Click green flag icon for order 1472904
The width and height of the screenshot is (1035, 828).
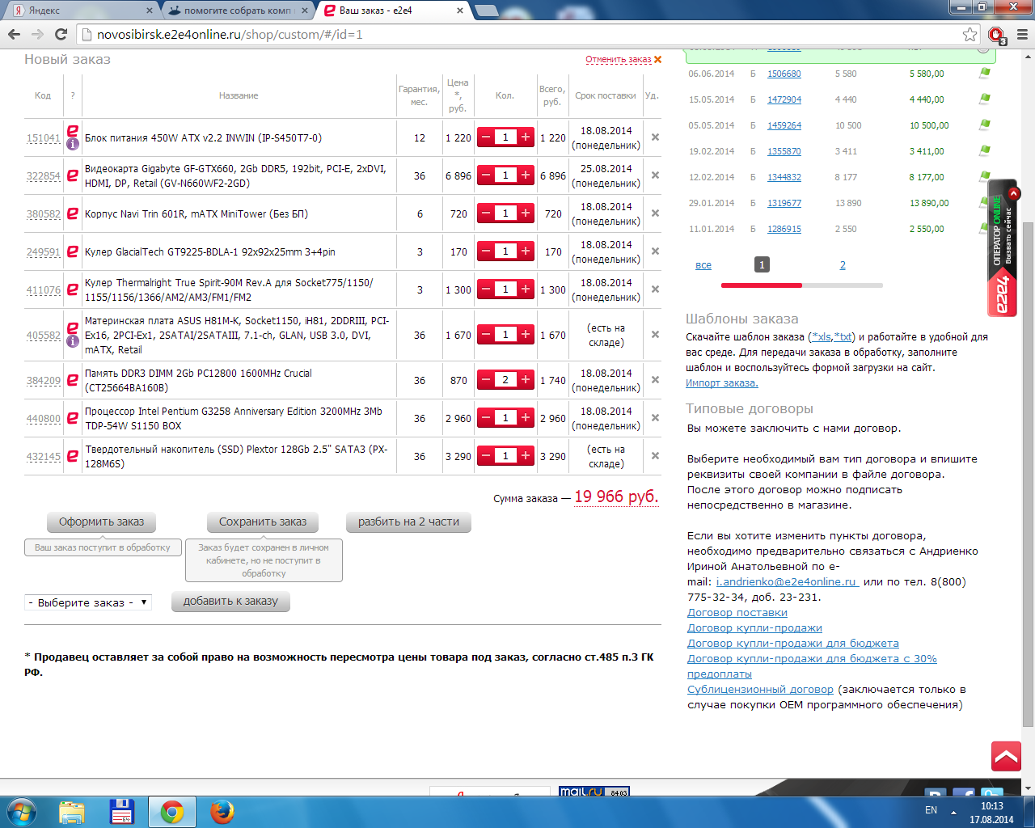point(984,99)
